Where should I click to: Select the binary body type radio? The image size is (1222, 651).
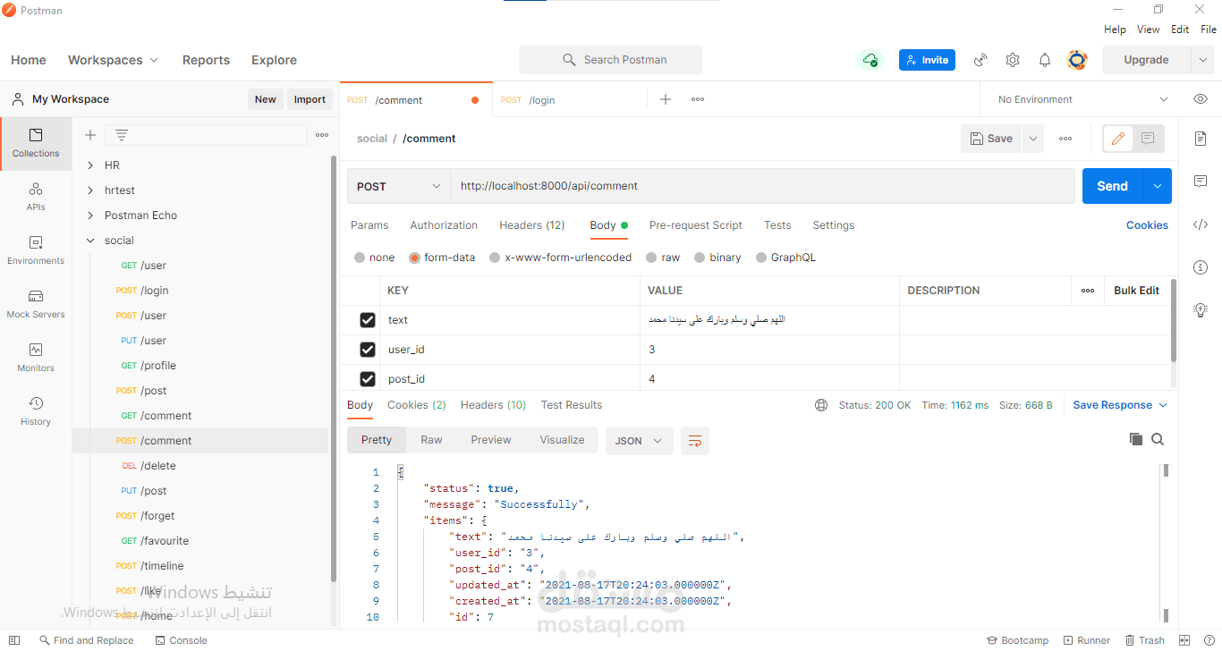pos(700,258)
